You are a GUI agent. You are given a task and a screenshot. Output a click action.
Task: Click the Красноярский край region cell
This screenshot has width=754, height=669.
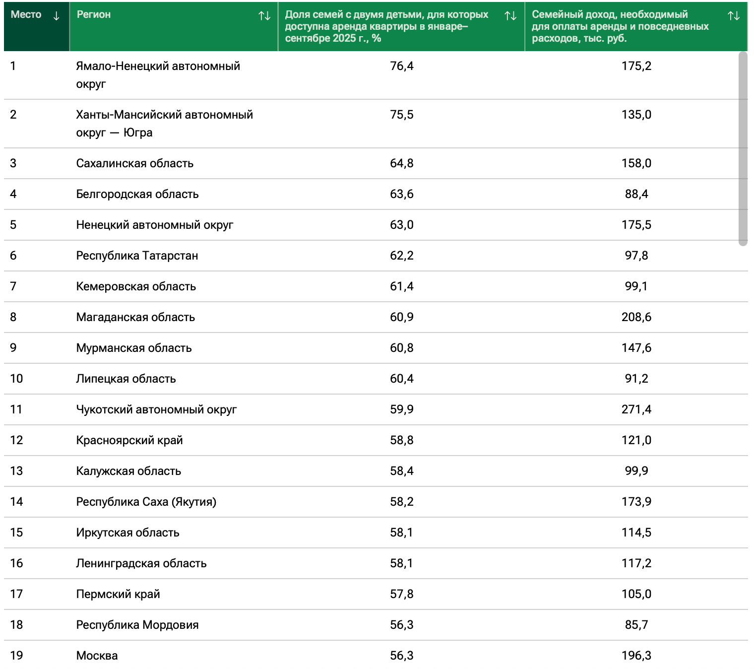click(x=129, y=440)
